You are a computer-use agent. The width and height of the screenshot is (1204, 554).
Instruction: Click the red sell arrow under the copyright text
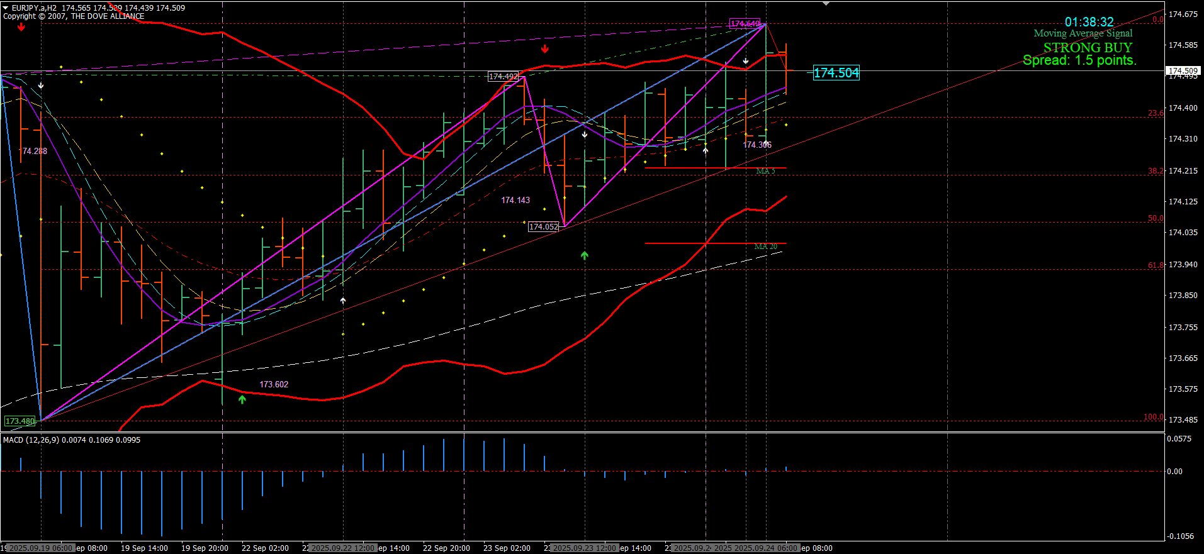(x=21, y=27)
